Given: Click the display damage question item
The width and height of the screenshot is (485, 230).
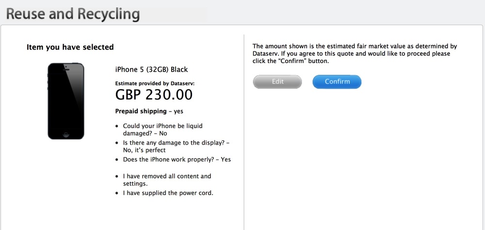Looking at the screenshot, I should (x=177, y=147).
